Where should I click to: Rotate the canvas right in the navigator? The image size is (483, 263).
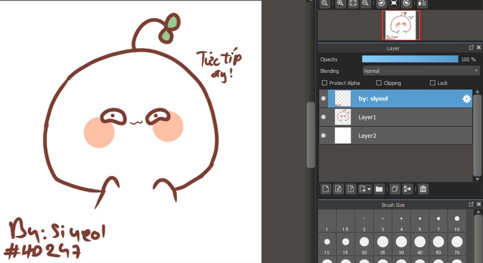tap(407, 3)
